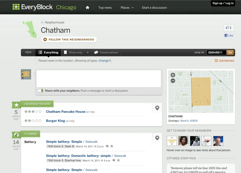Zoom in on the Chatham map
Screen dimensions: 241x173
pos(173,75)
